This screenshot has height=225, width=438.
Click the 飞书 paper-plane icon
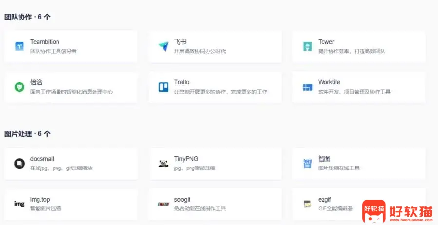pyautogui.click(x=163, y=46)
